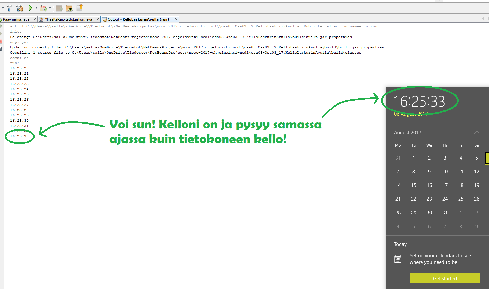
Task: Close the YlhaaltaRajoitettuLaskuri.java tab
Action: 97,19
